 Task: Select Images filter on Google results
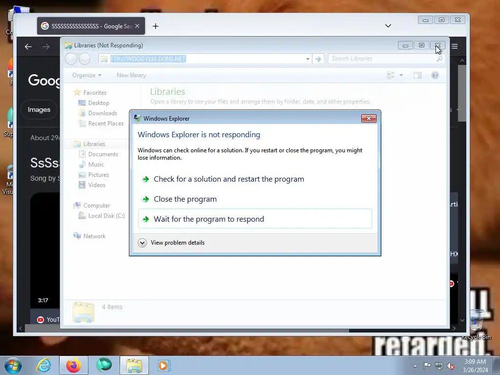[x=39, y=110]
